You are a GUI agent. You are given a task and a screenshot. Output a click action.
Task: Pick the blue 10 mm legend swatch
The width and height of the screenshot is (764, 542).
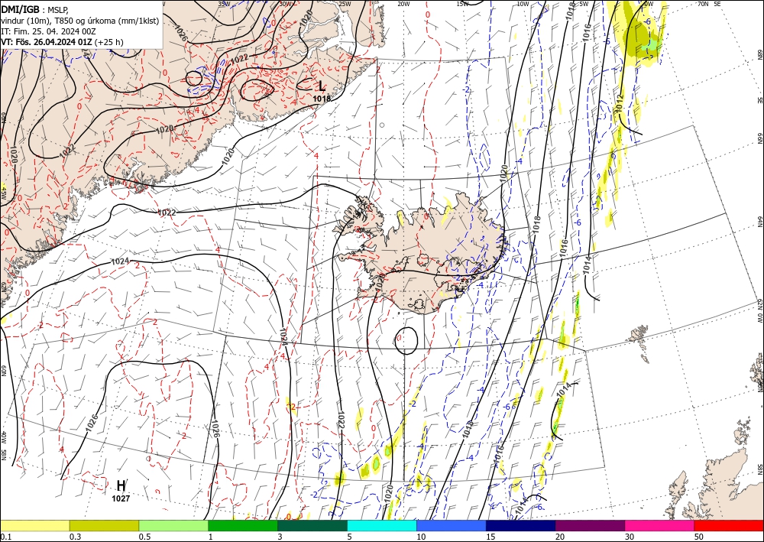pos(452,525)
